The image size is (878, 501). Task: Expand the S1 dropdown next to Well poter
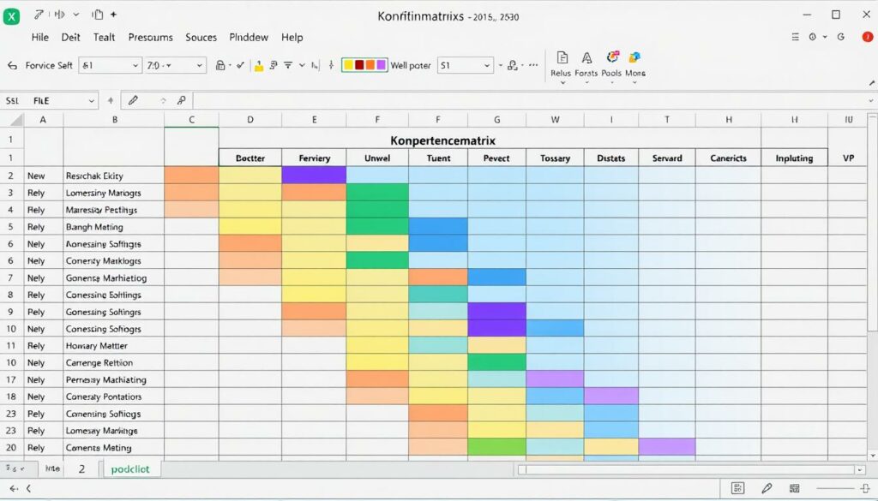[466, 65]
